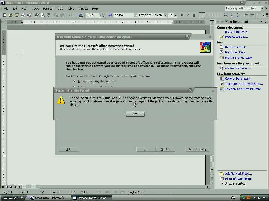This screenshot has width=269, height=201.
Task: Toggle the OVR overtype status indicator
Action: [x=123, y=192]
